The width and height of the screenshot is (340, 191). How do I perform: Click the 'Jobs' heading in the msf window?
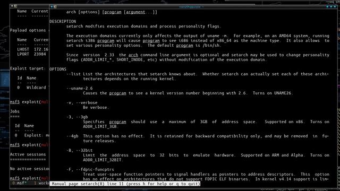[x=15, y=111]
